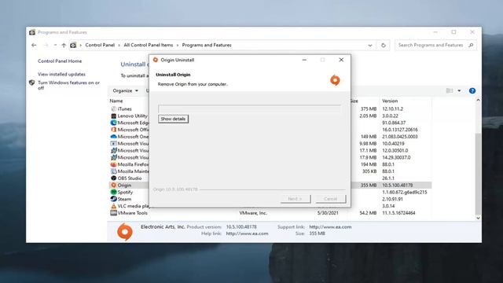Viewport: 503px width, 283px height.
Task: Open Turn Windows features on or off
Action: tap(68, 85)
